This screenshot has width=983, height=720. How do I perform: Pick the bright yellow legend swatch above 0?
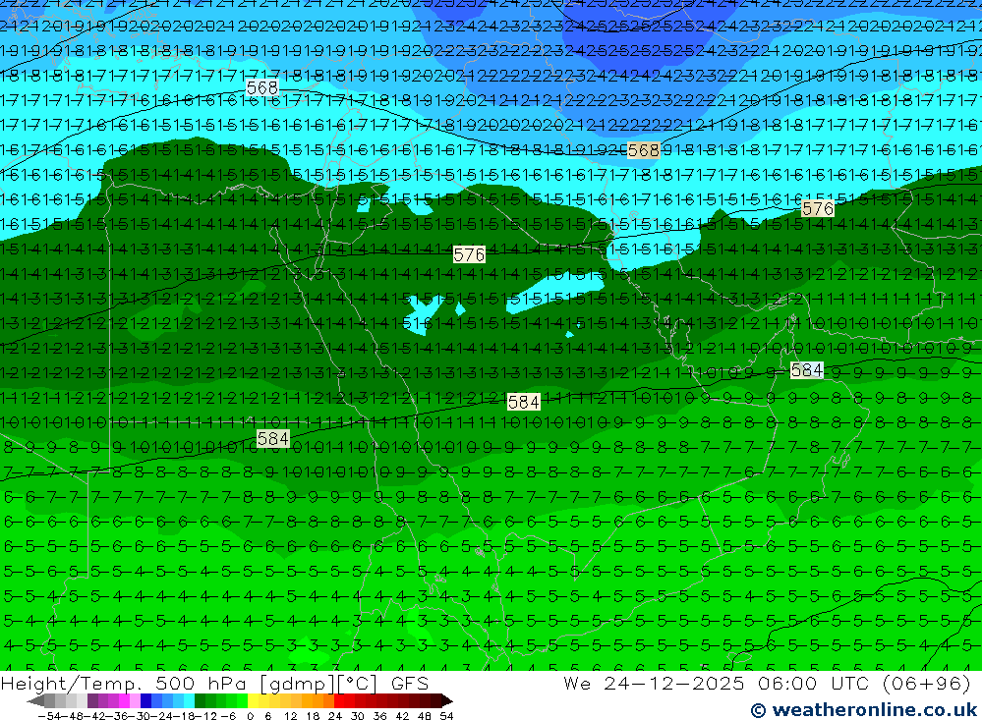[254, 700]
